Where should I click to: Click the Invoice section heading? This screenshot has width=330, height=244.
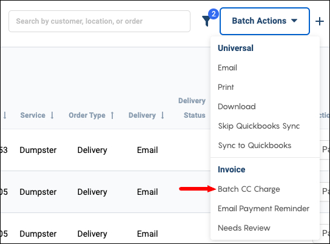pos(232,169)
